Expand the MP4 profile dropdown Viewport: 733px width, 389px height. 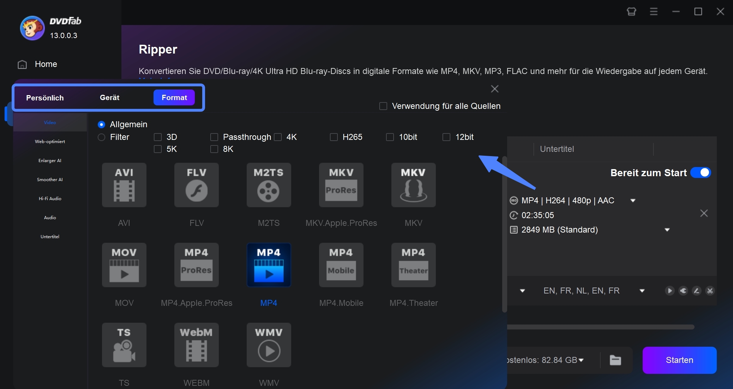pos(635,200)
